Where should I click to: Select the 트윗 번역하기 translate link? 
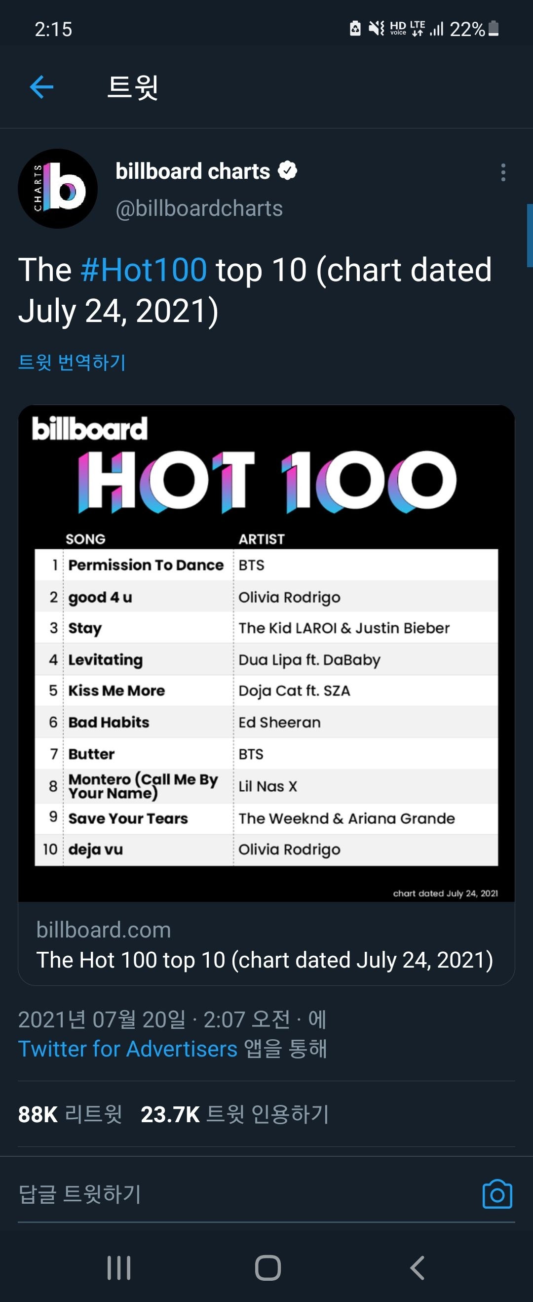click(72, 362)
